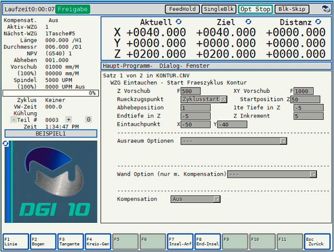Toggle Blk-Skip option
334x252 pixels.
tap(292, 9)
